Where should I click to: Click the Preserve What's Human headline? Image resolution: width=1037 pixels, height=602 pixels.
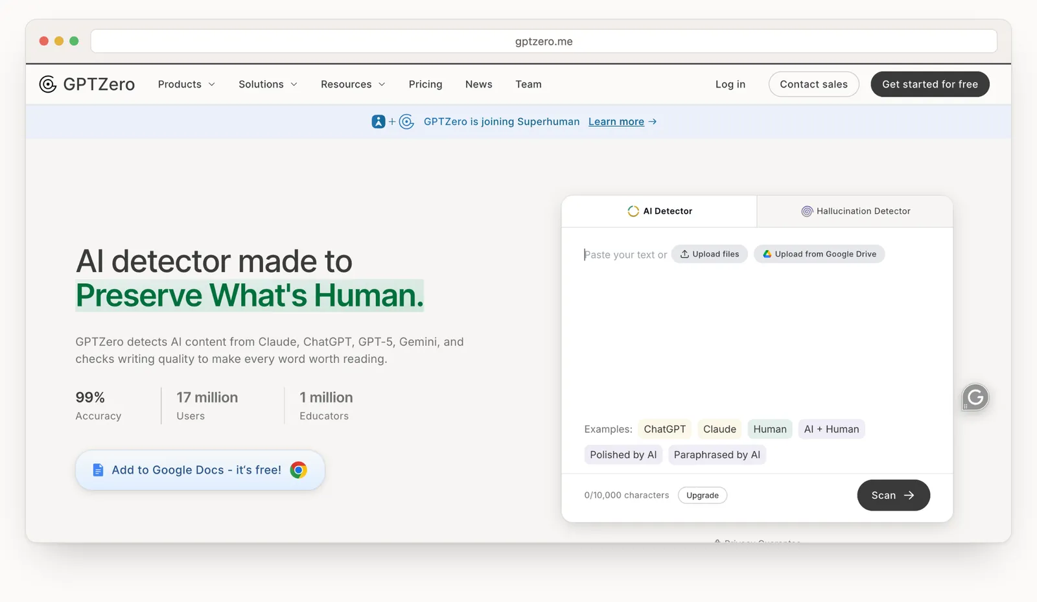tap(250, 295)
